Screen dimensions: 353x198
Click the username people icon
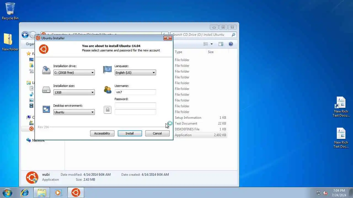tap(107, 90)
